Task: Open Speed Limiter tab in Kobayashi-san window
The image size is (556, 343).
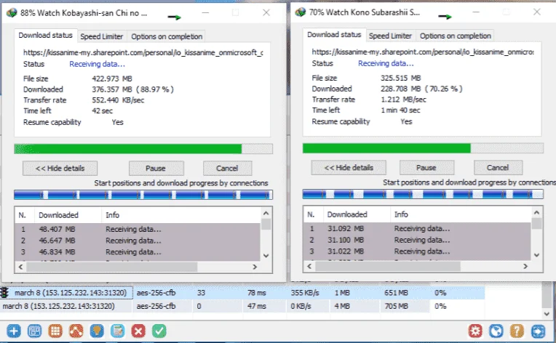Action: [101, 36]
